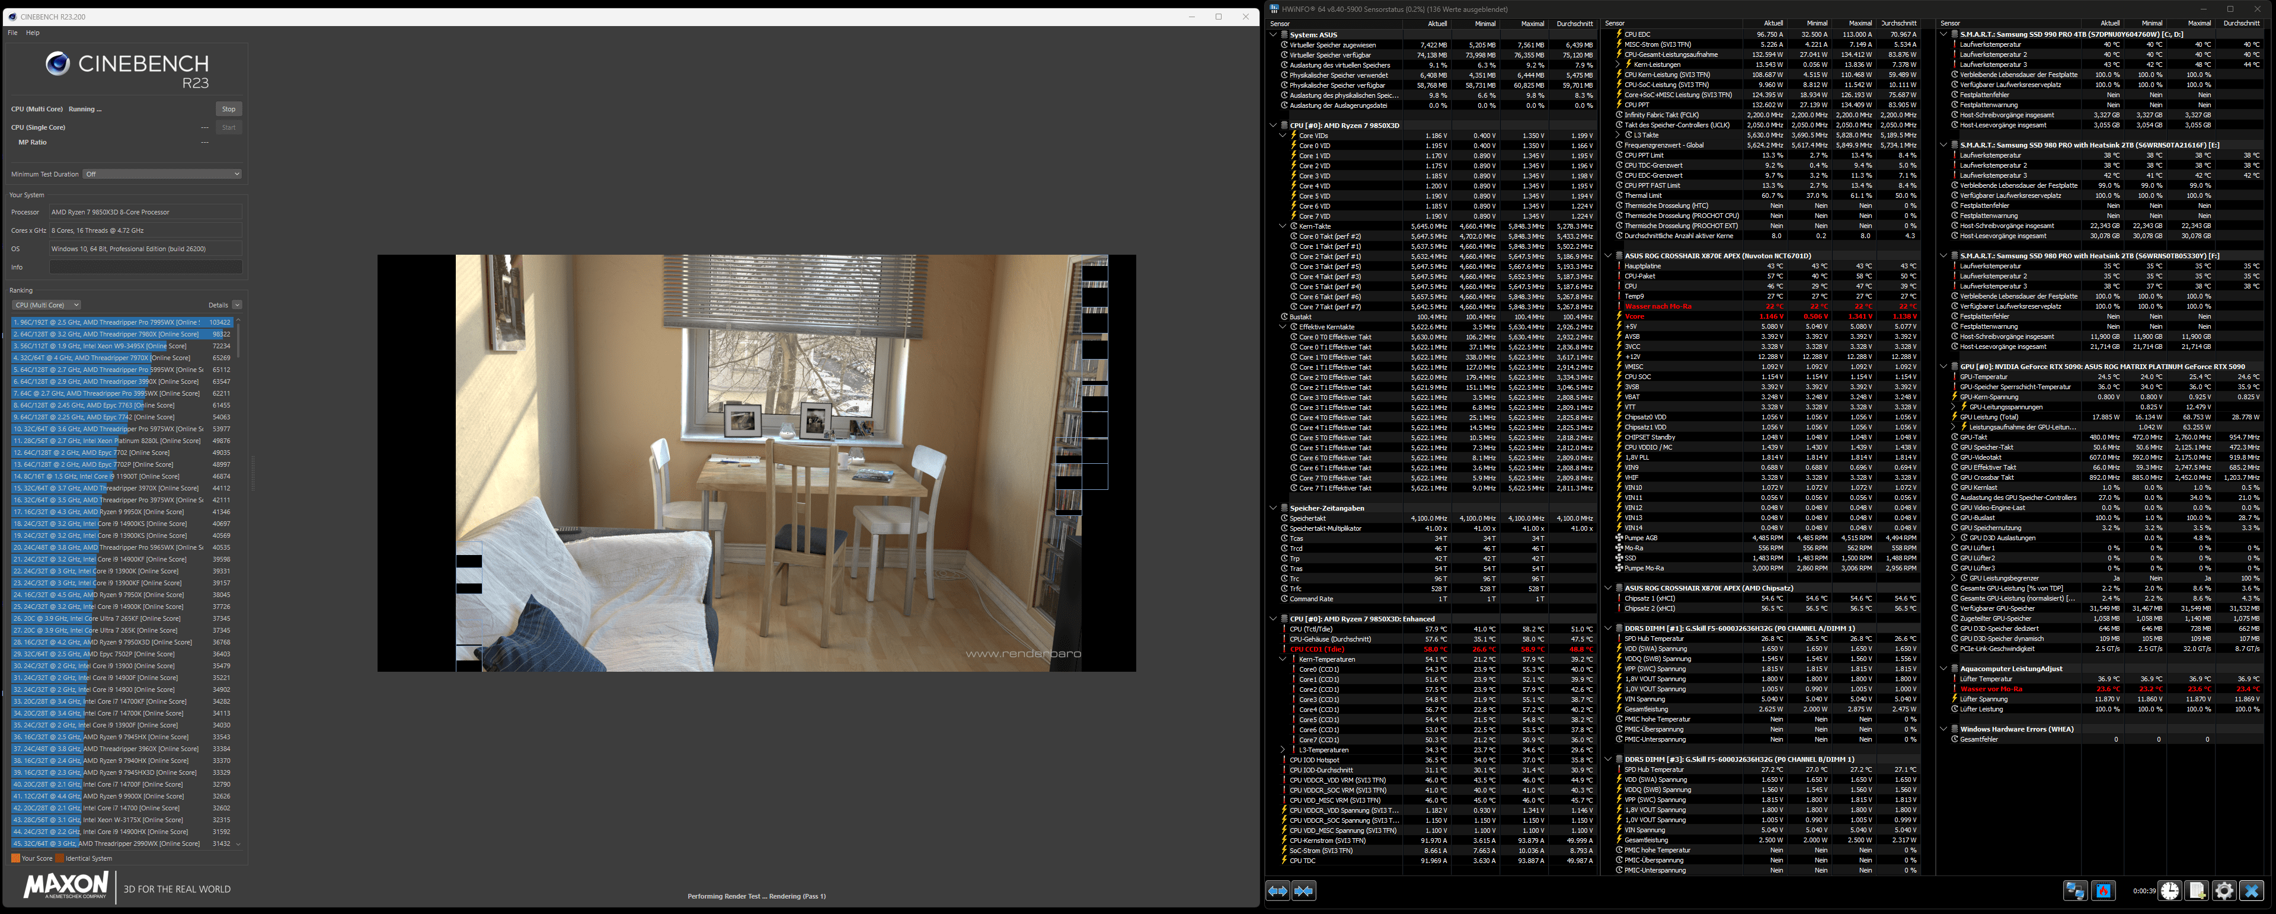Open the Cinebench Help menu
Screen dimensions: 2276x914
point(33,33)
